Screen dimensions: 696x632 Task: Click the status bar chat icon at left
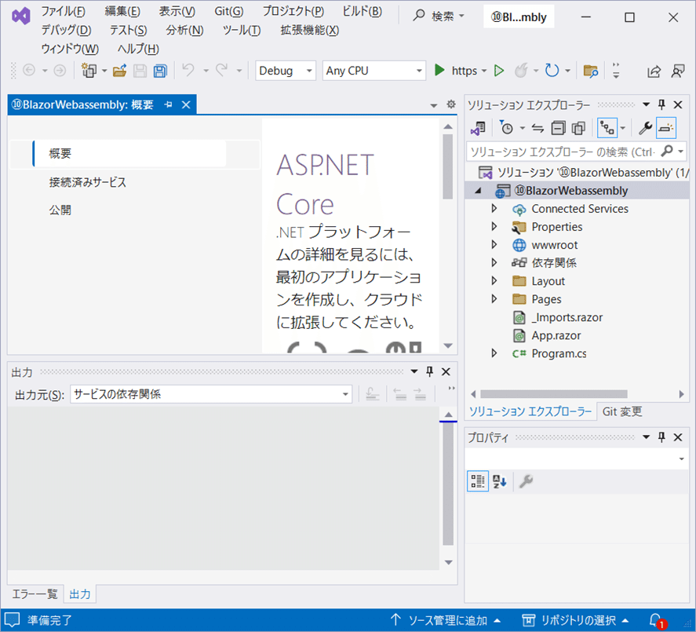[12, 619]
